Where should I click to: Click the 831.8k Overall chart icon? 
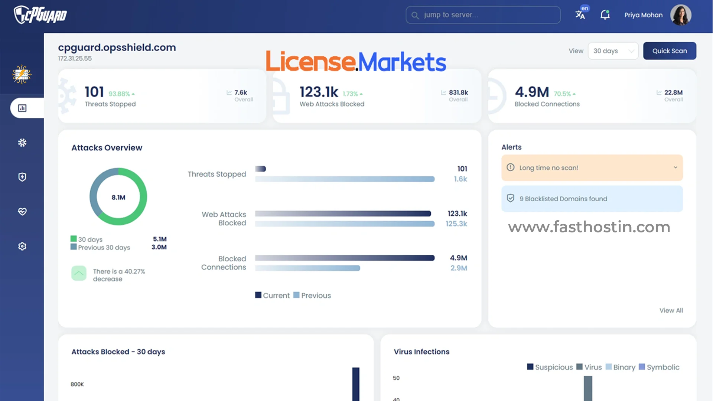click(444, 93)
